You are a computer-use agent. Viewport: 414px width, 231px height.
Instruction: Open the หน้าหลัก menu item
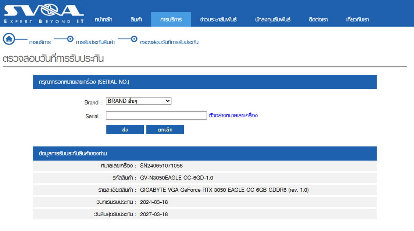coord(103,19)
